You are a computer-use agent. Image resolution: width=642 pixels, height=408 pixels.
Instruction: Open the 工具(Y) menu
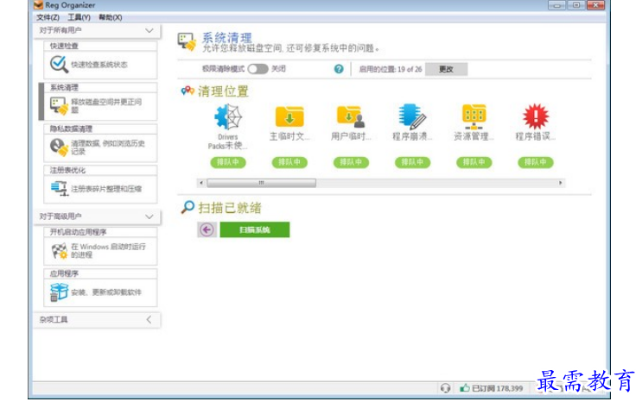(79, 17)
